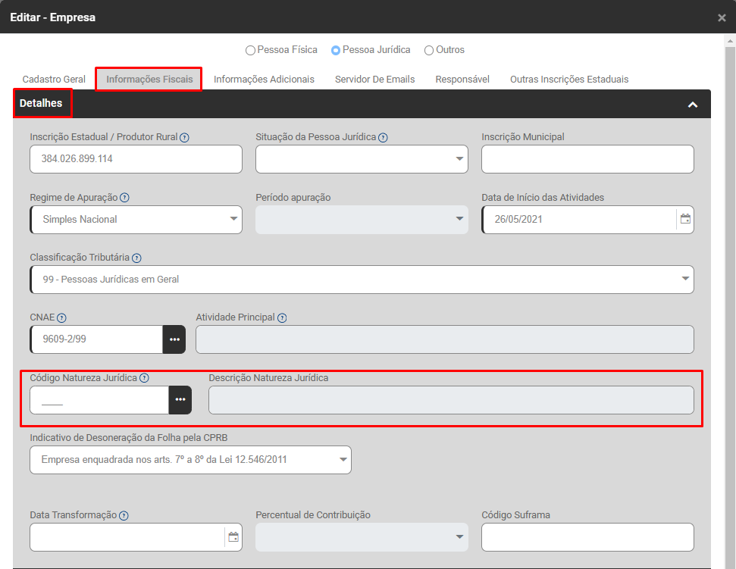Open Servidor De Emails tab
The width and height of the screenshot is (736, 569).
pyautogui.click(x=374, y=80)
